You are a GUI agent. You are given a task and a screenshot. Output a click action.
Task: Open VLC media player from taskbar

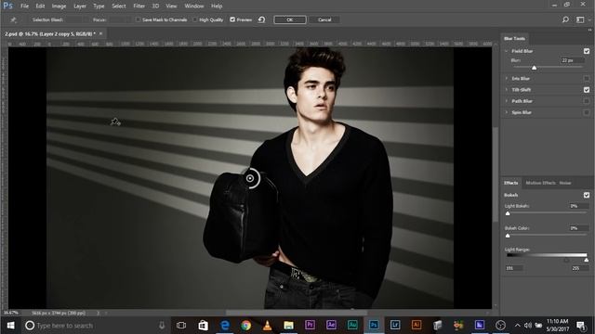click(267, 326)
